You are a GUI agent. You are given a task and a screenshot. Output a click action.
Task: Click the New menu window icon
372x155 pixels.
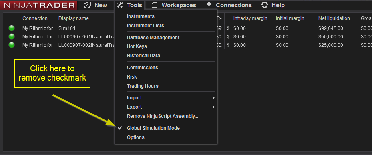[88, 5]
